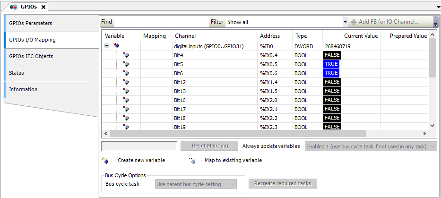Click the variable icon in the Bit12 row

pyautogui.click(x=126, y=82)
